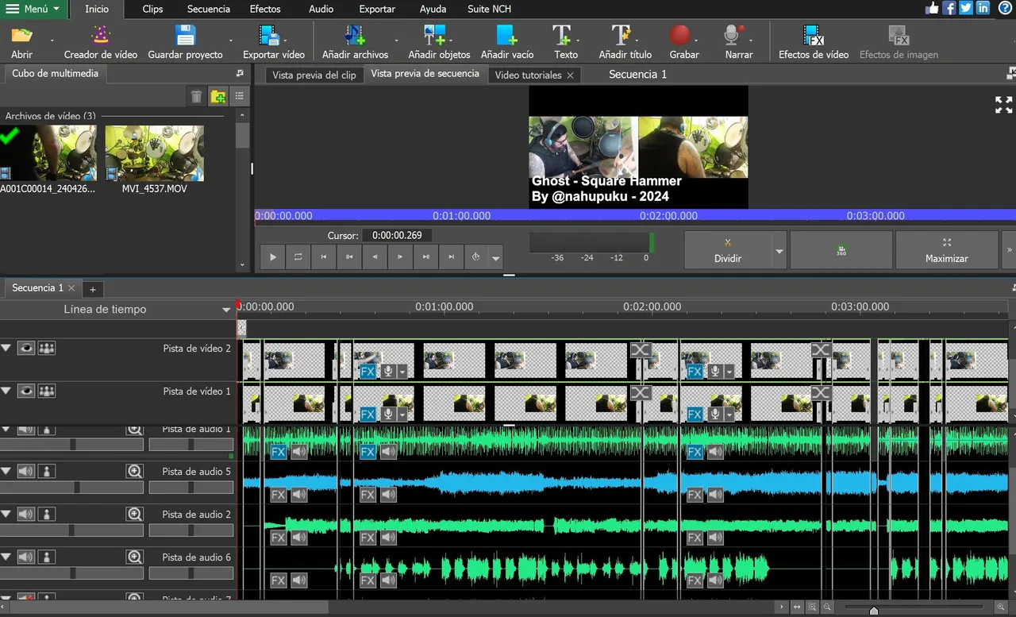Collapse Pista de vídeo 2 triangle
This screenshot has width=1016, height=617.
tap(6, 348)
